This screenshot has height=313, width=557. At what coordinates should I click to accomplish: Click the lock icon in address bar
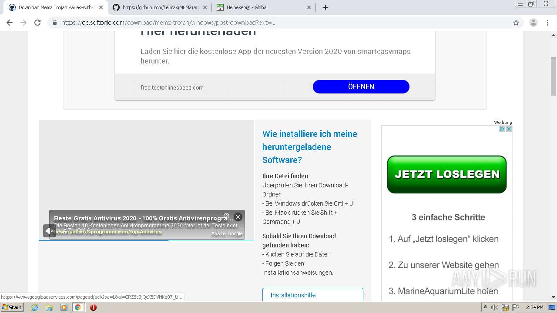[x=54, y=23]
